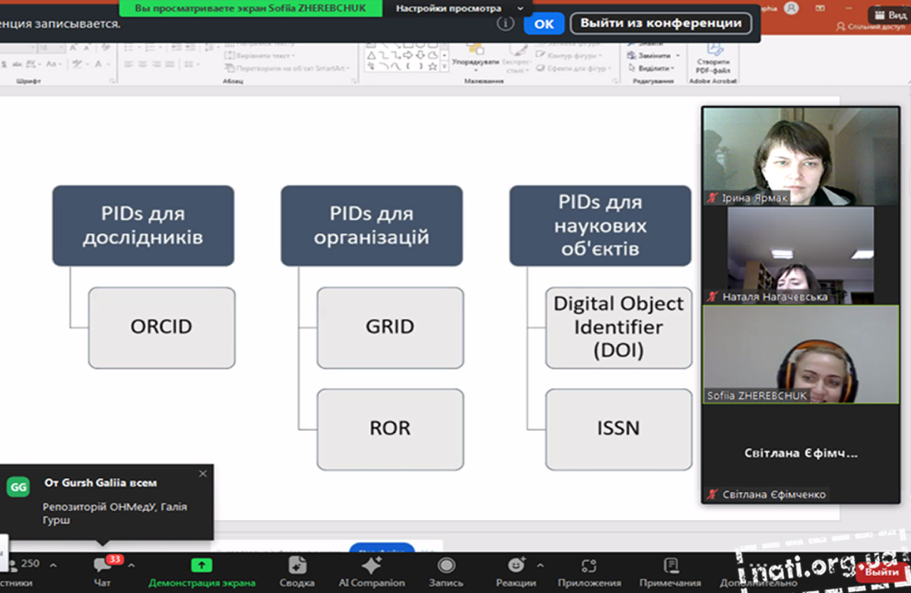Open the Вид view menu

pyautogui.click(x=890, y=15)
